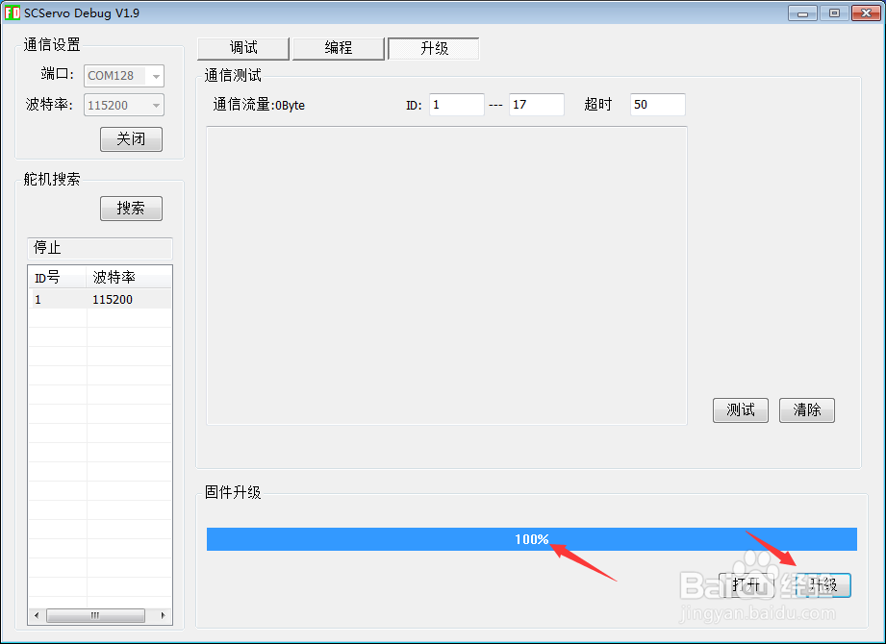Switch to the 调试 tab
The width and height of the screenshot is (886, 644).
[x=243, y=48]
